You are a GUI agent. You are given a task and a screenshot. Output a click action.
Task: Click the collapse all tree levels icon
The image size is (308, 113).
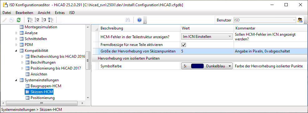[x=30, y=20]
